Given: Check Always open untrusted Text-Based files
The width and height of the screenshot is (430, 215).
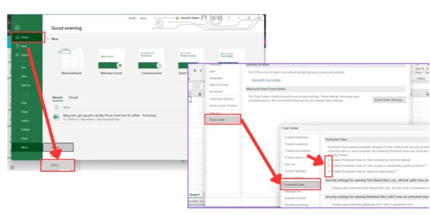Looking at the screenshot, I should 329,188.
